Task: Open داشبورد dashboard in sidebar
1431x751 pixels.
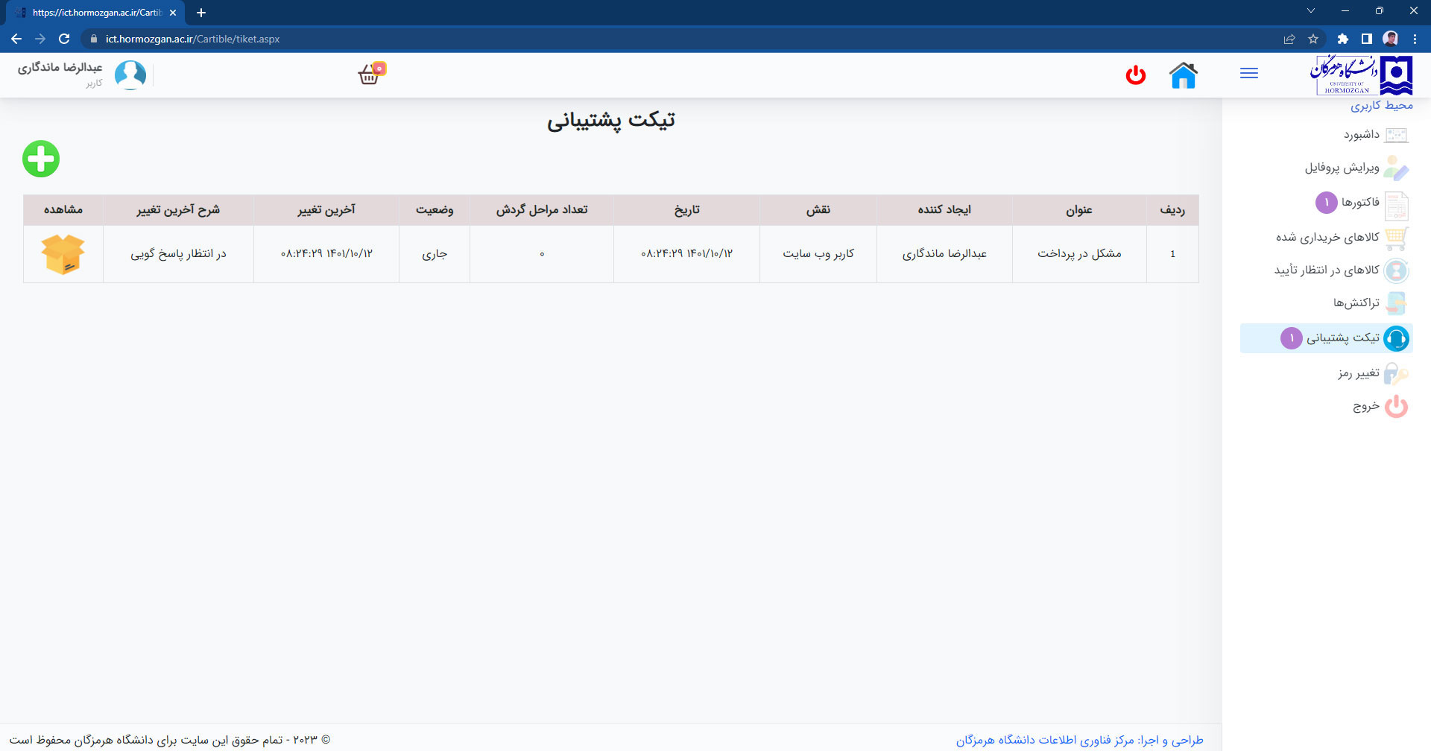Action: click(1361, 135)
